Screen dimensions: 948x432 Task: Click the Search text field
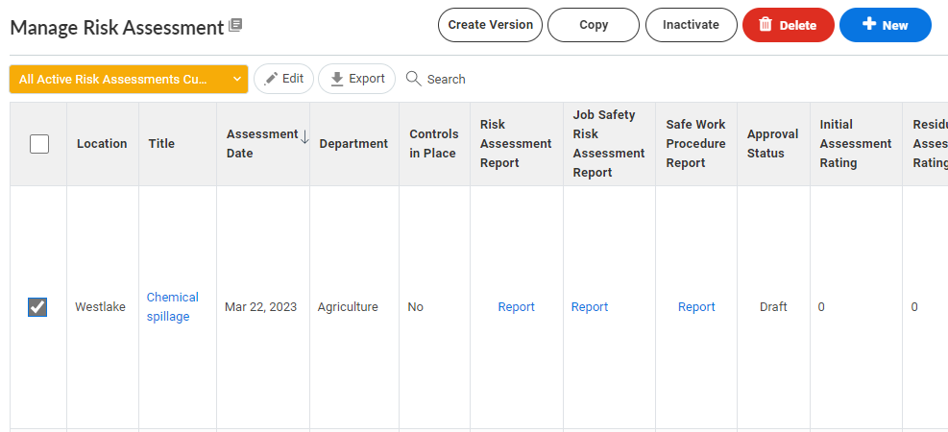(447, 79)
